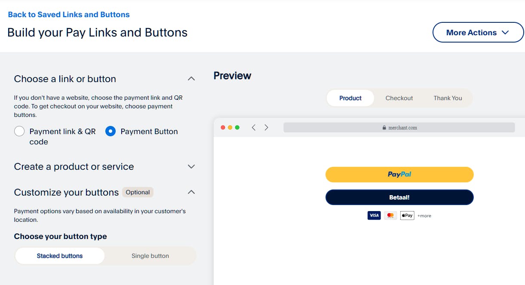Open the Thank You preview tab
Image resolution: width=525 pixels, height=285 pixels.
pos(448,98)
